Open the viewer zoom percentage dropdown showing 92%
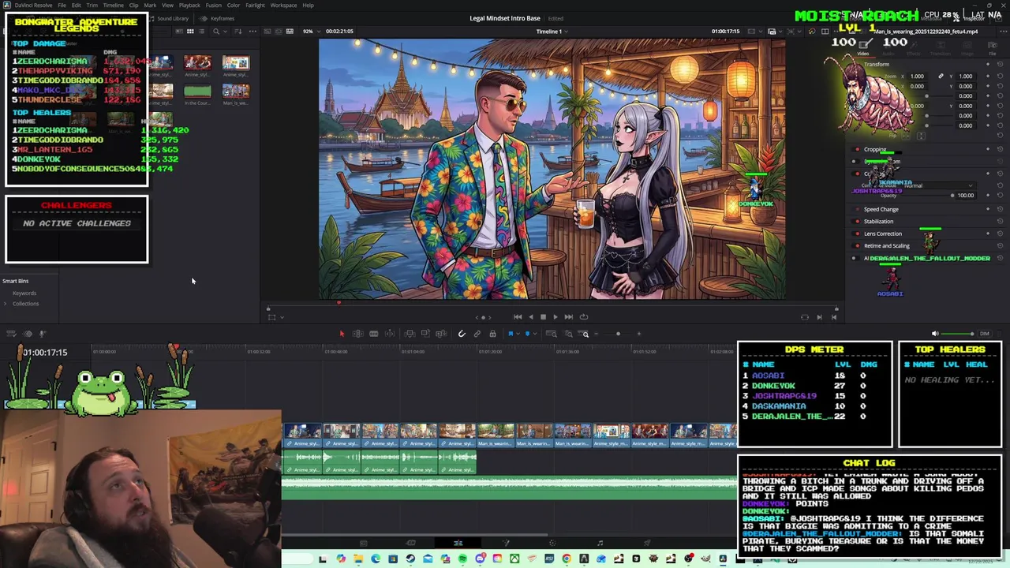This screenshot has height=568, width=1010. pos(312,31)
